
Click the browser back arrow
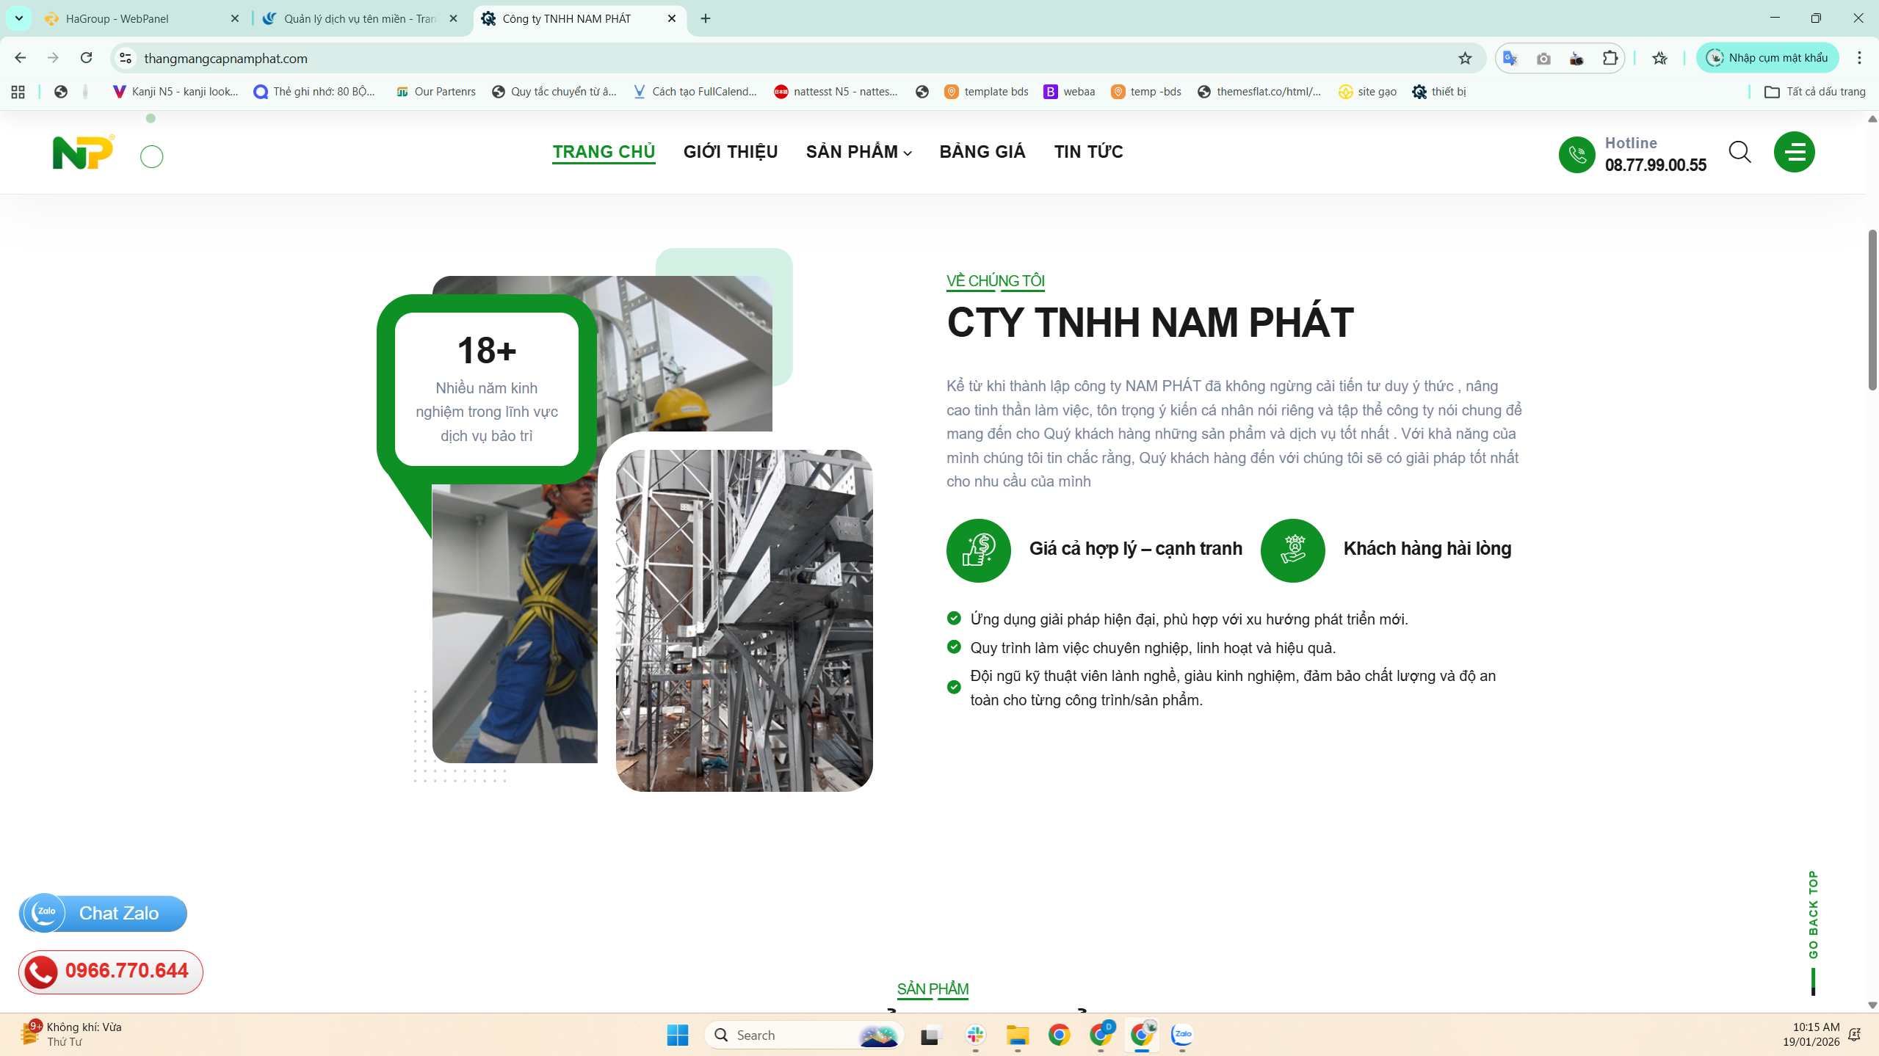point(20,58)
